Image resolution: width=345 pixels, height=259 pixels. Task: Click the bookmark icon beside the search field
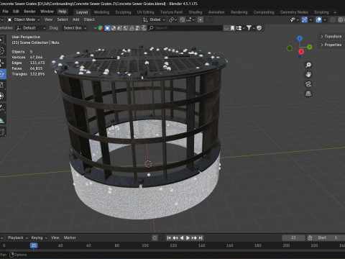click(x=232, y=28)
